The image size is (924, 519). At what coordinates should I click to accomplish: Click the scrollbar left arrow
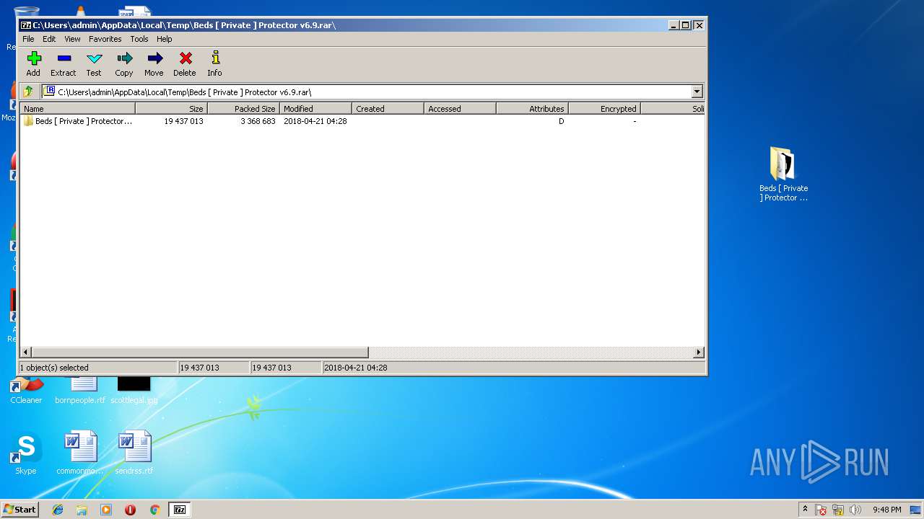(26, 352)
